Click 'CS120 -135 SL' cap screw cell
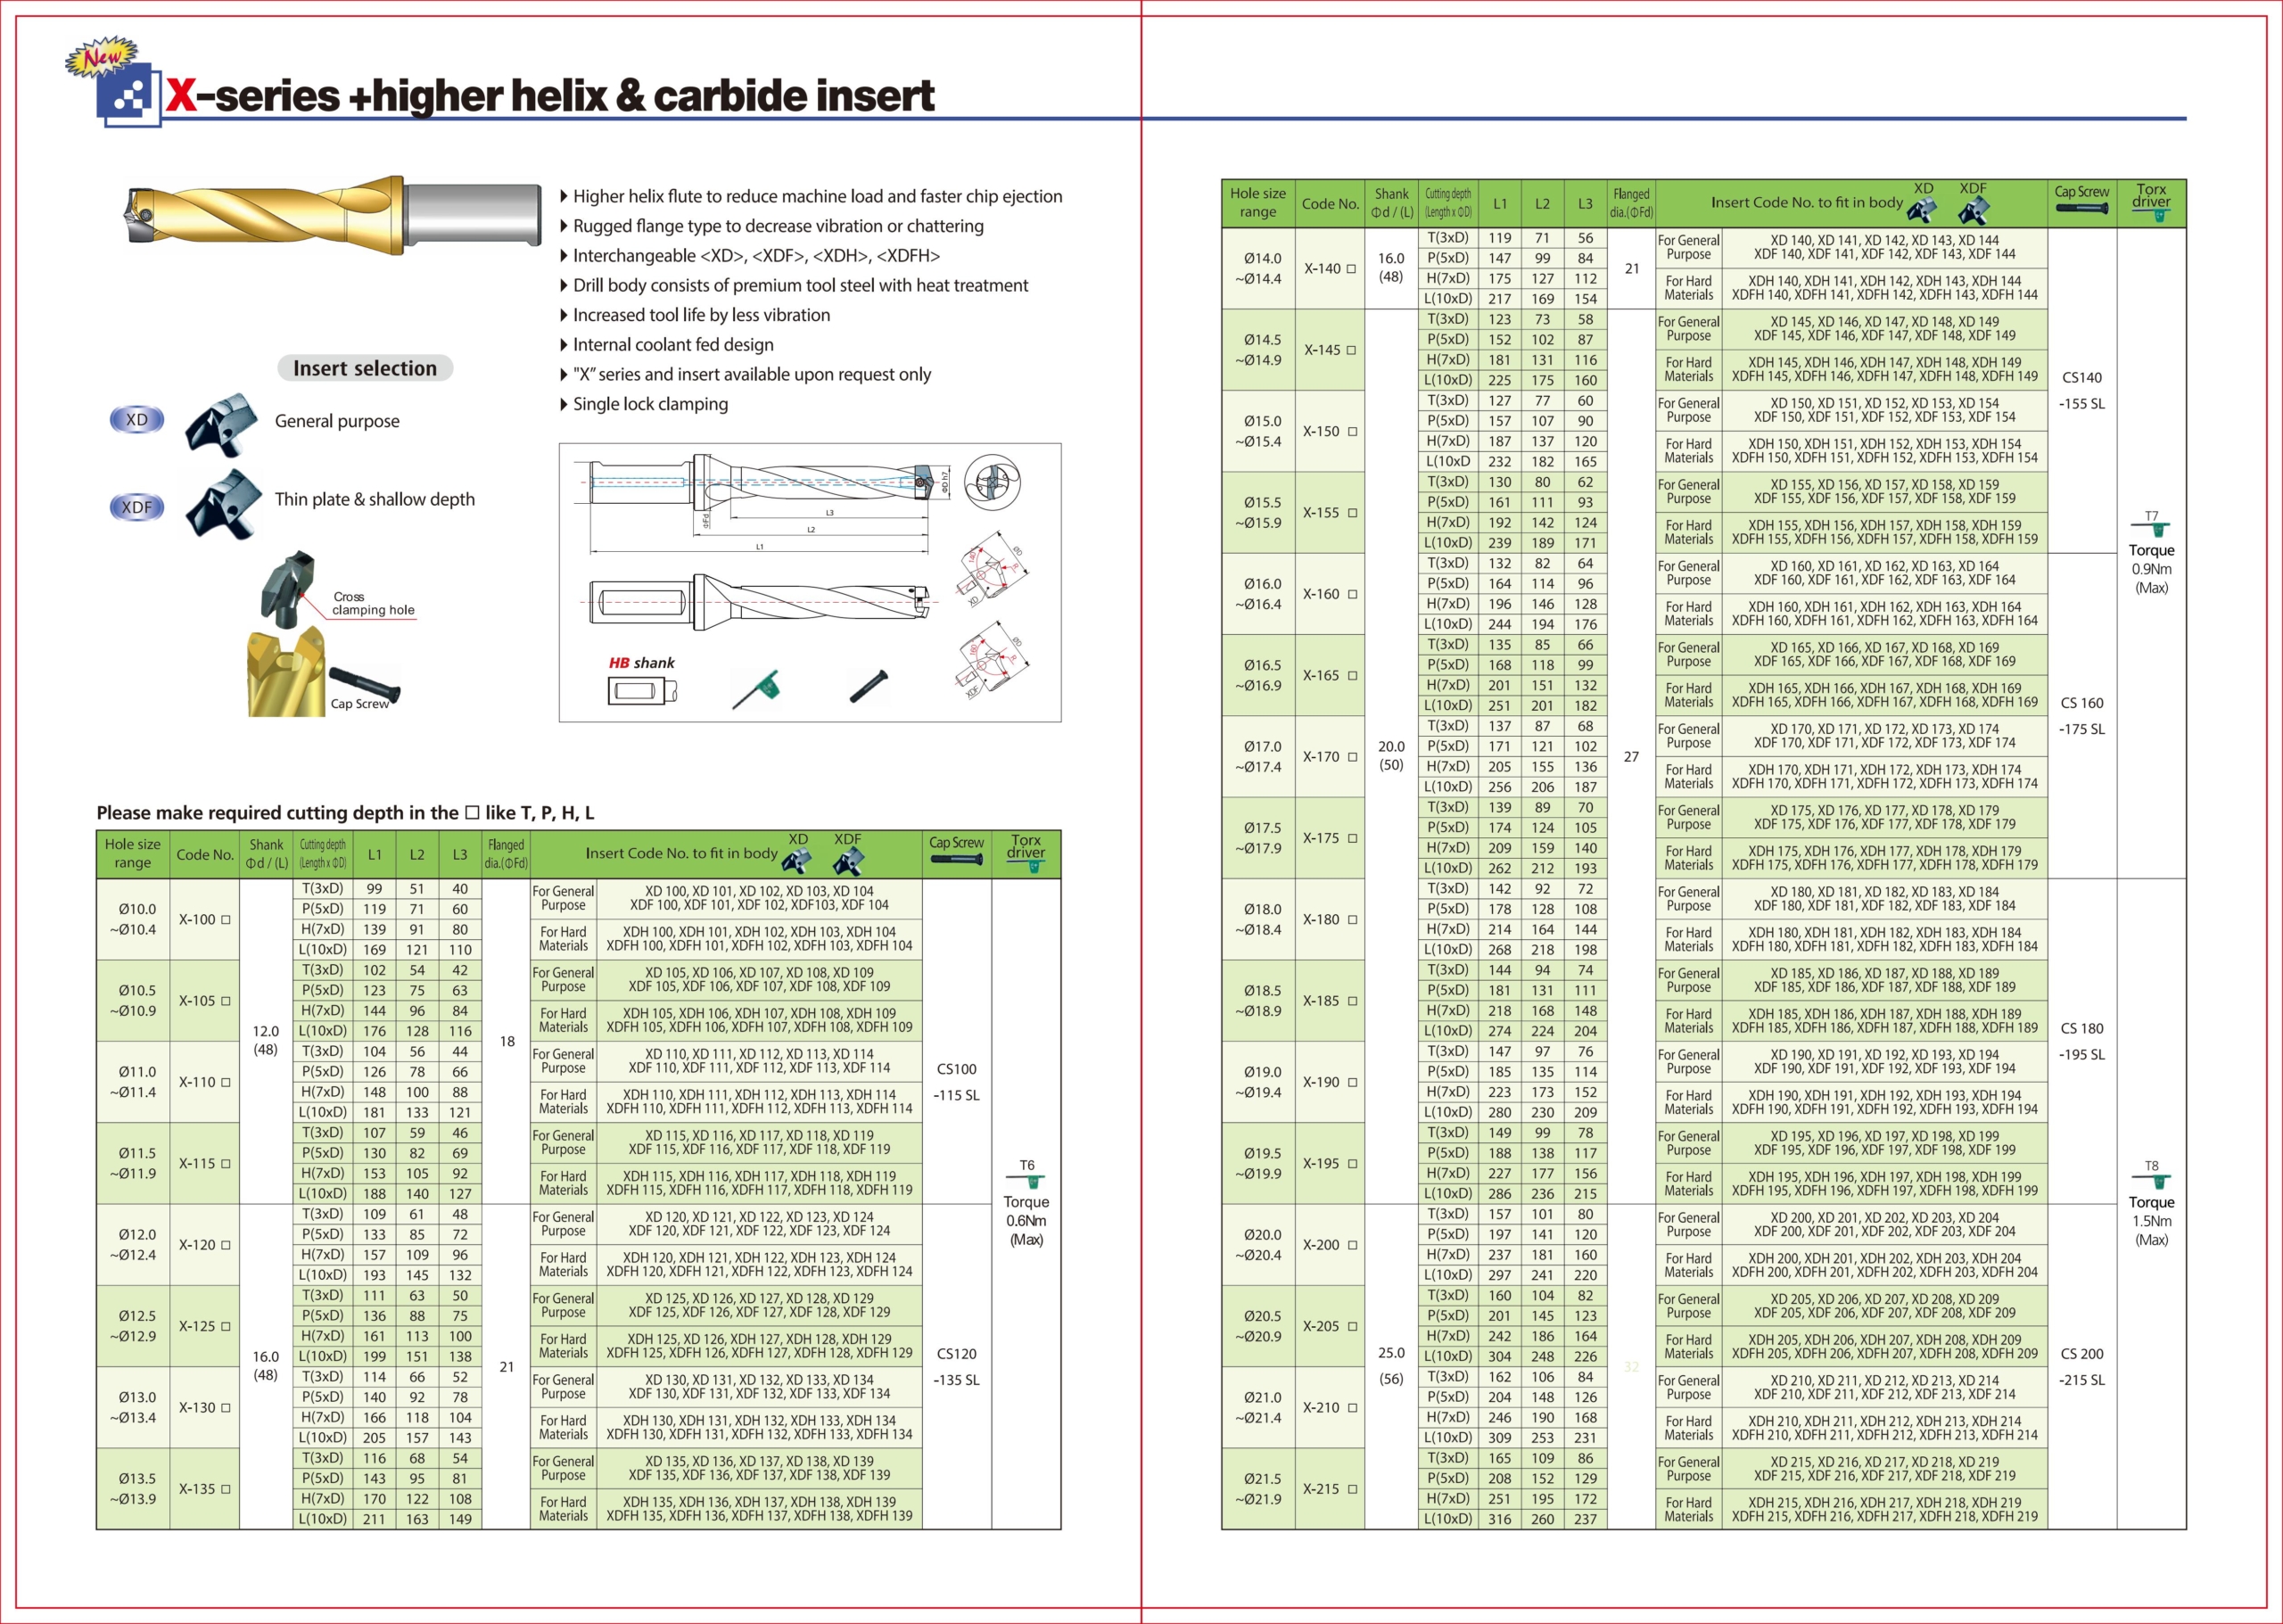 click(x=956, y=1367)
